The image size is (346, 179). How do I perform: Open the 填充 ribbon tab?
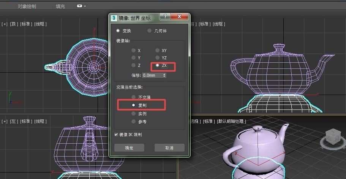pyautogui.click(x=60, y=6)
